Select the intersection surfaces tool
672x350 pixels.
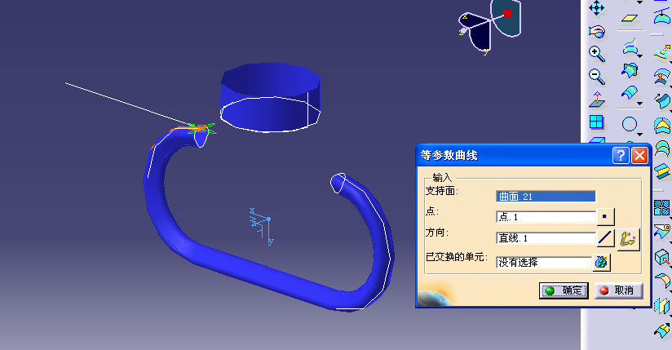click(630, 70)
